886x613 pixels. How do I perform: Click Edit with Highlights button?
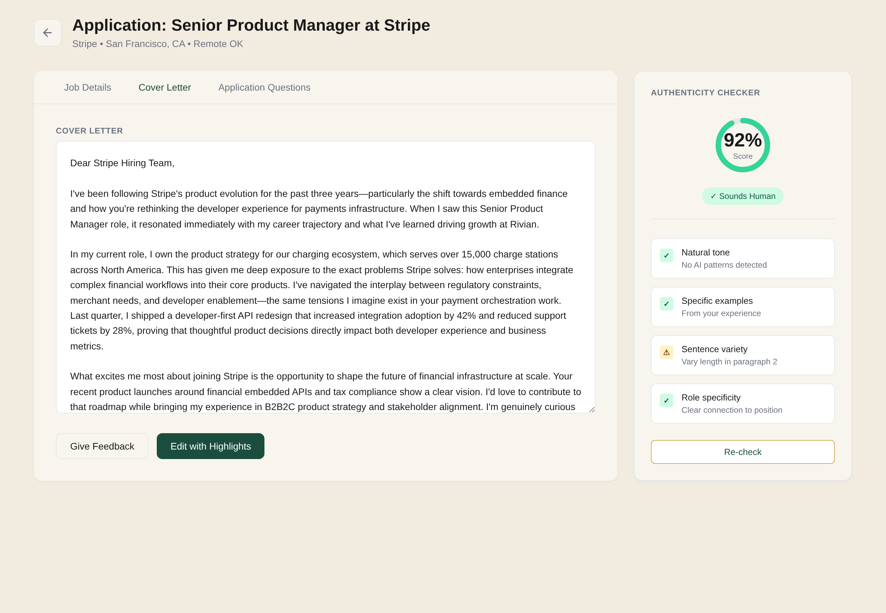[211, 446]
